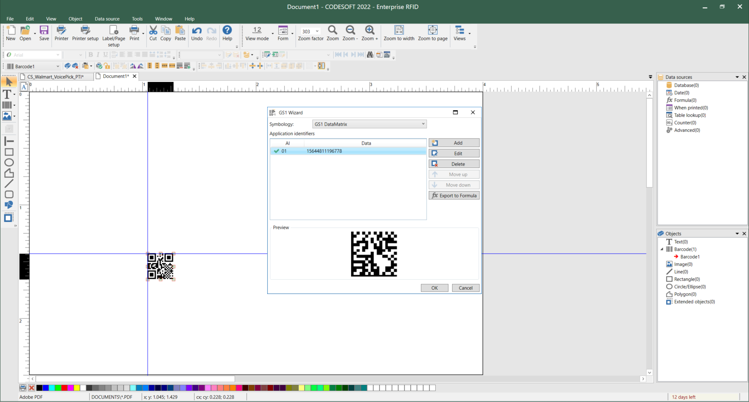Open the Label/Page setup tool
This screenshot has height=402, width=749.
113,33
